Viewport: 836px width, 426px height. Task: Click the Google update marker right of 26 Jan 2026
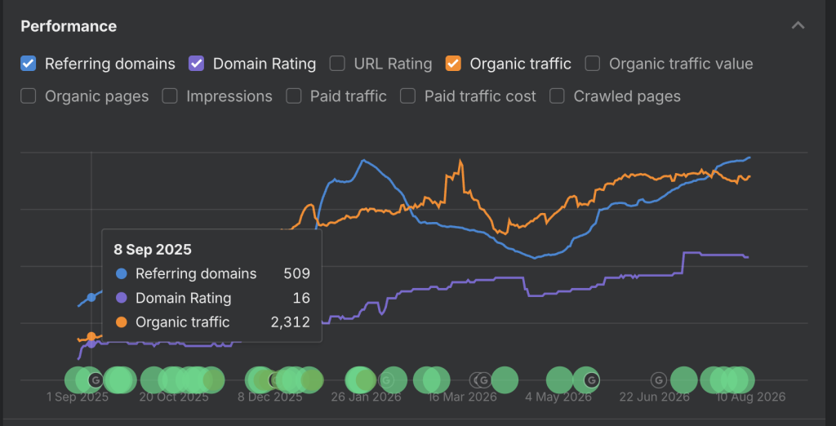386,380
